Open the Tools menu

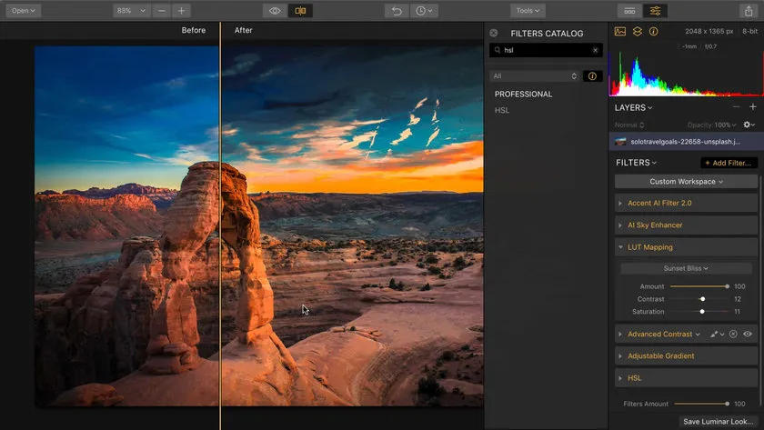[x=527, y=11]
